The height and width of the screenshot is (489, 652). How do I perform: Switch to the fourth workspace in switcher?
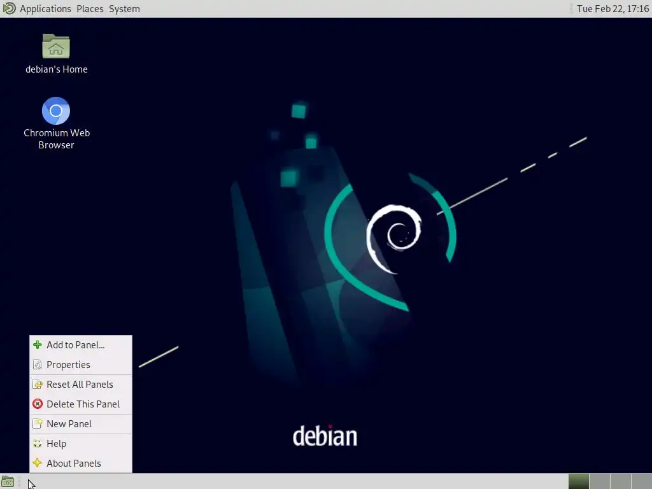click(641, 481)
